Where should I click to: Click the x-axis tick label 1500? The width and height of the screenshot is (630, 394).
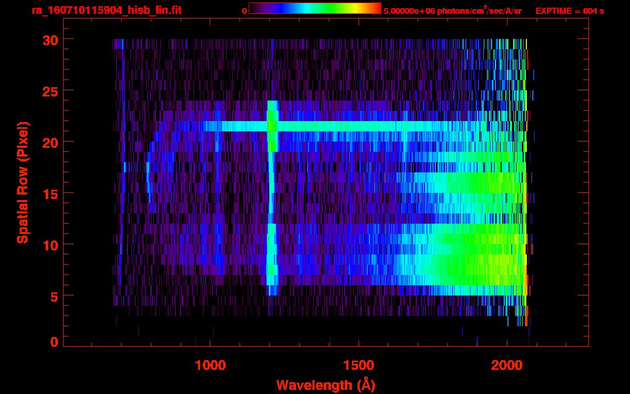click(x=359, y=365)
